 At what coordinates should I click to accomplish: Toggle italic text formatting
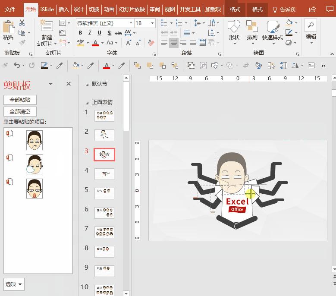click(90, 33)
